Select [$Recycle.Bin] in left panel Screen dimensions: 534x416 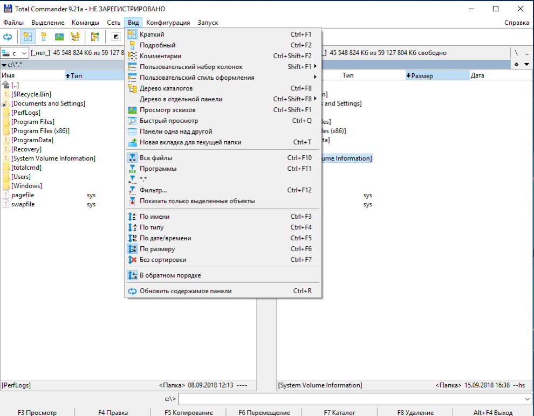click(31, 94)
